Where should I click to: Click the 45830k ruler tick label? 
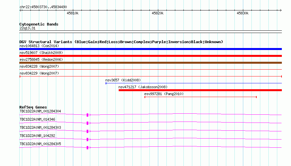tap(243, 13)
